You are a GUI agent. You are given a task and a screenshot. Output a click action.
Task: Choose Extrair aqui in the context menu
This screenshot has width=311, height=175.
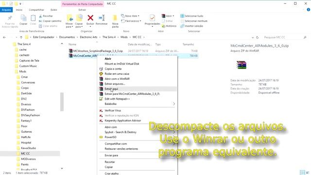(137, 89)
